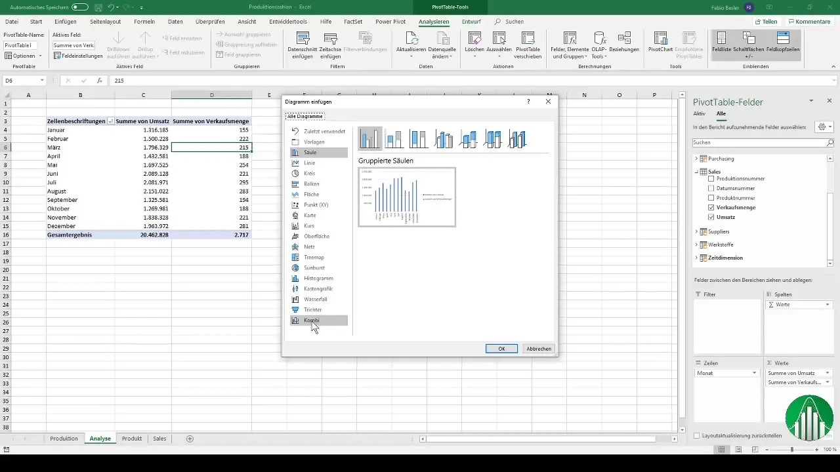This screenshot has width=840, height=472.
Task: Choose the Histogramm chart type
Action: pyautogui.click(x=318, y=278)
